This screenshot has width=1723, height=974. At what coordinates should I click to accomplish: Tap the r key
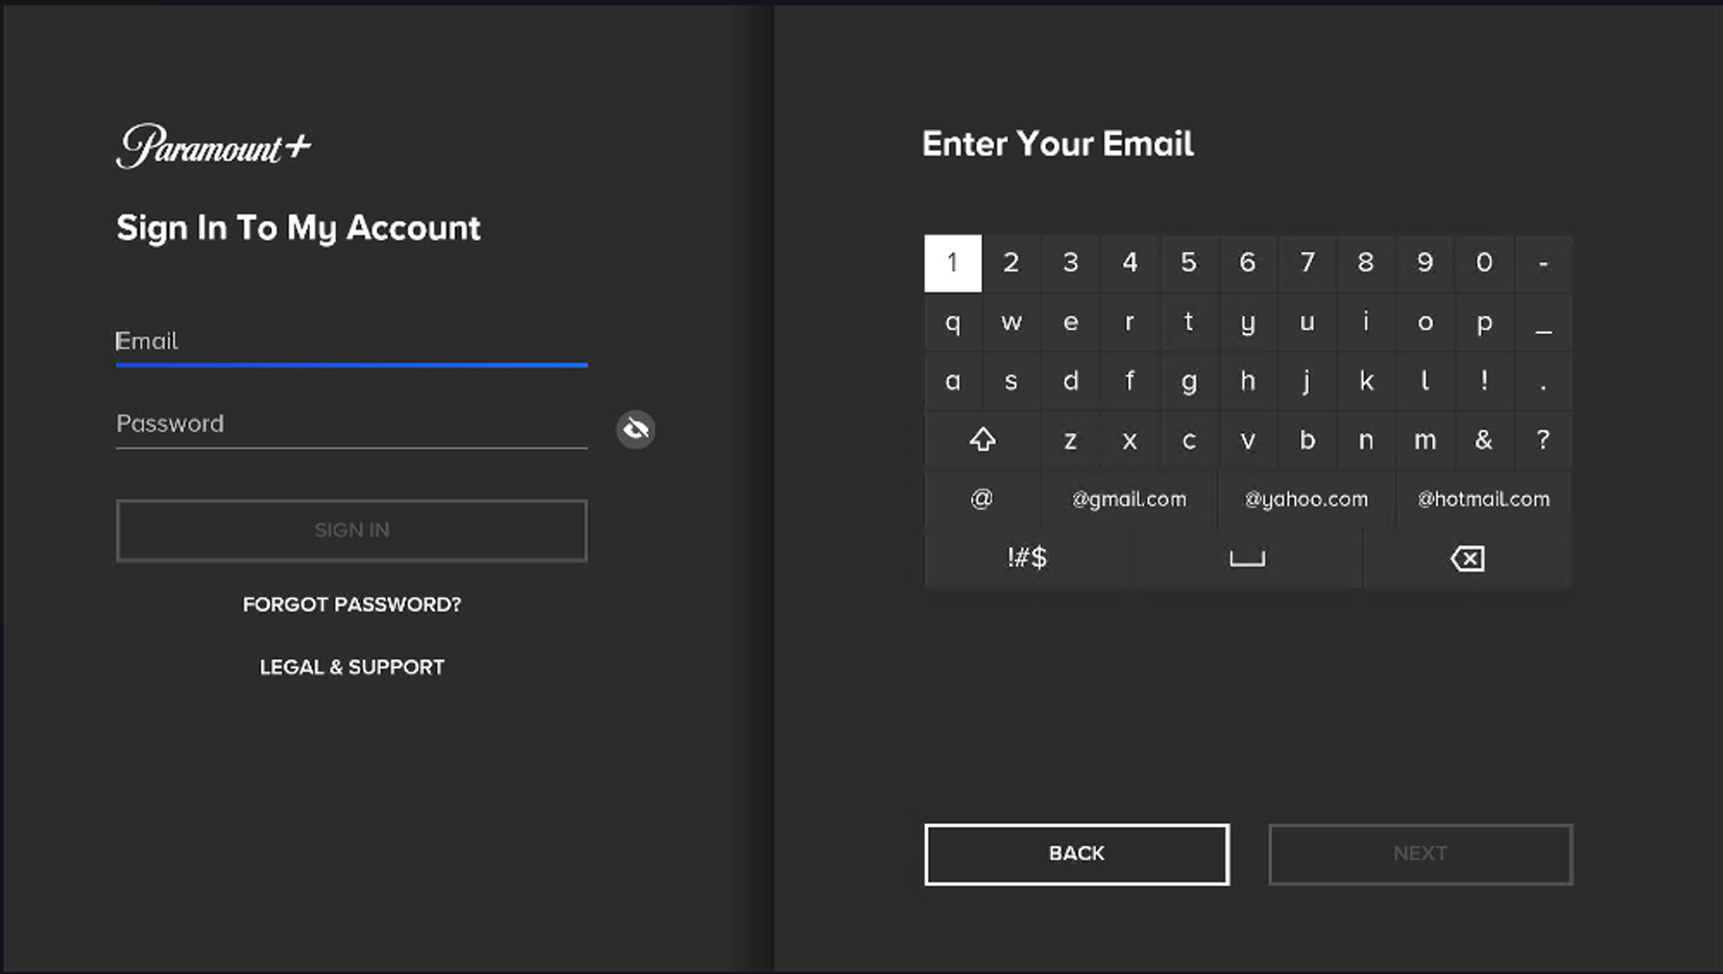click(1130, 323)
